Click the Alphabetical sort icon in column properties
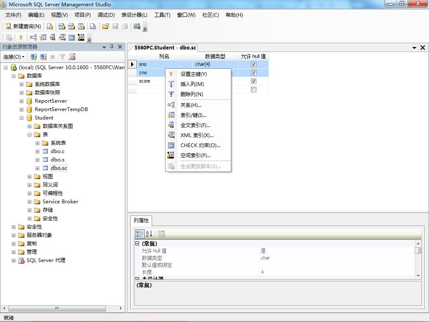Viewport: 429px width, 322px height. point(149,234)
